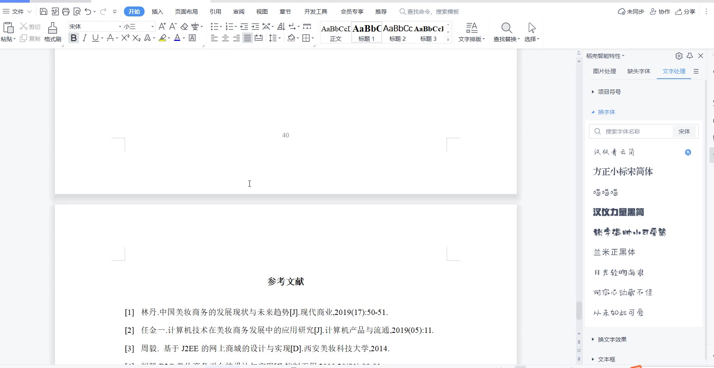Select the 方正小标宋简体 font

click(x=623, y=172)
